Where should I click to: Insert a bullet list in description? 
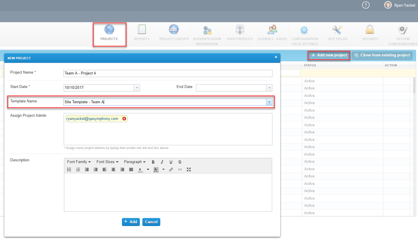[69, 170]
